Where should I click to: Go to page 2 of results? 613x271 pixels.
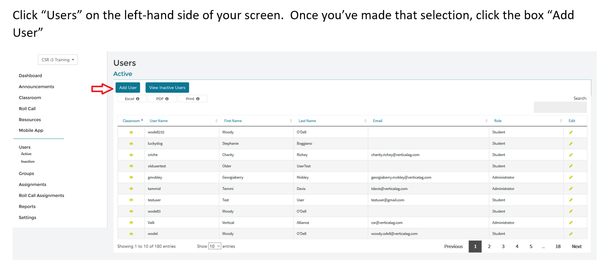tap(489, 246)
